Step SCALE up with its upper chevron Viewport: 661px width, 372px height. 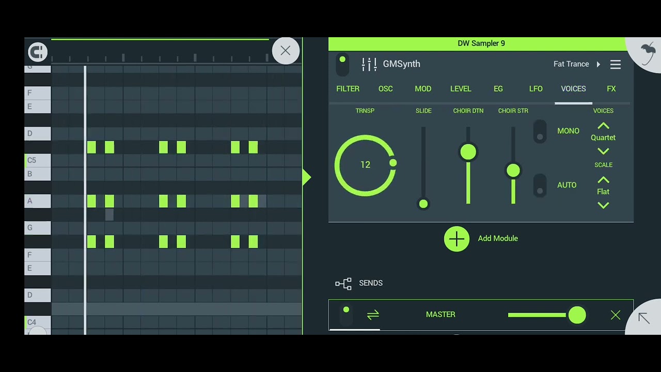[603, 180]
